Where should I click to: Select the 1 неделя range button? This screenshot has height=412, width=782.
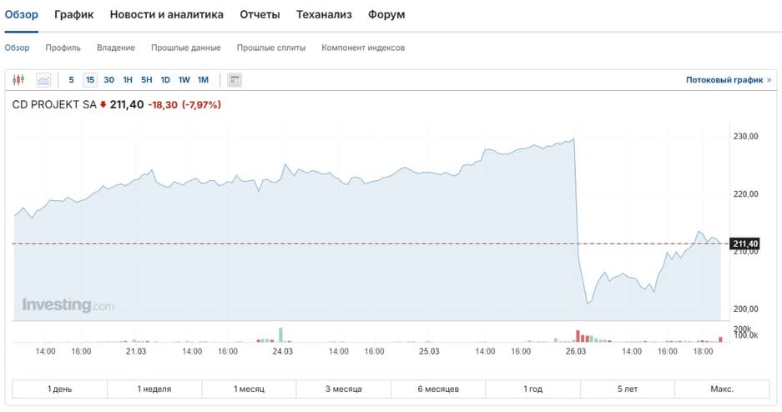tap(154, 389)
